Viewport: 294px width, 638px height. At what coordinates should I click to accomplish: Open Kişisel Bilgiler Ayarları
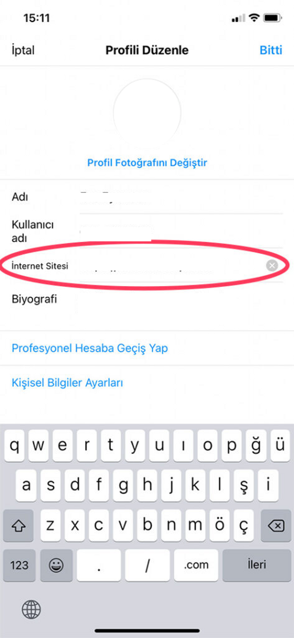(67, 383)
